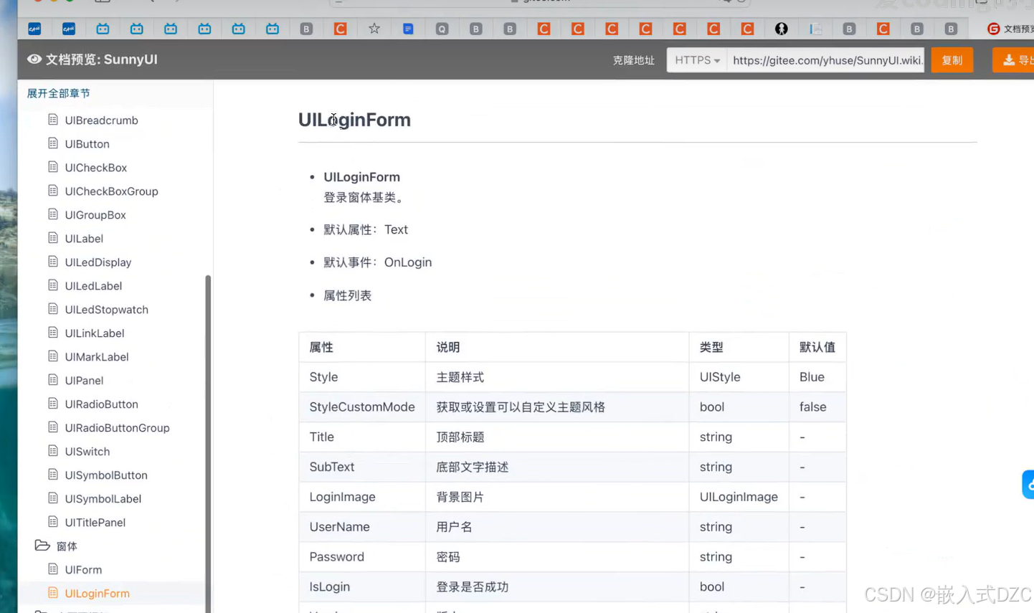This screenshot has height=613, width=1034.
Task: Open the gray Q icon browser tab
Action: click(x=442, y=29)
